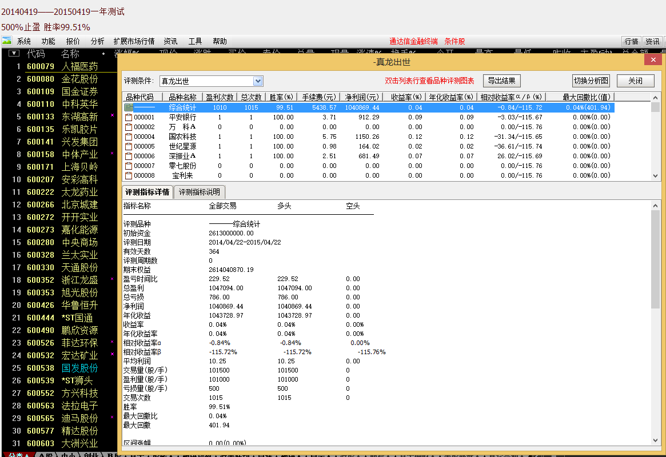The width and height of the screenshot is (666, 457).
Task: Expand the triangle menu beside 代码 column header
Action: (x=14, y=54)
